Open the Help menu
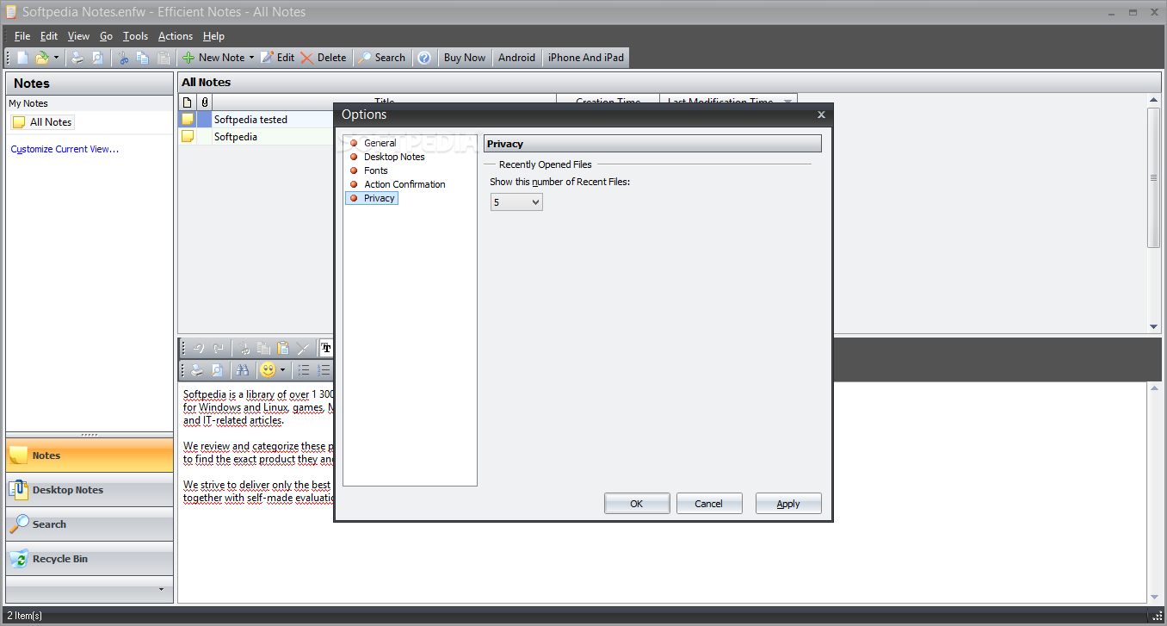The width and height of the screenshot is (1167, 626). (213, 36)
